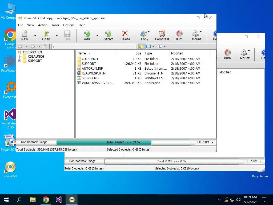The height and width of the screenshot is (205, 273).
Task: Click Non-bootable Image in background window
Action: 82,161
